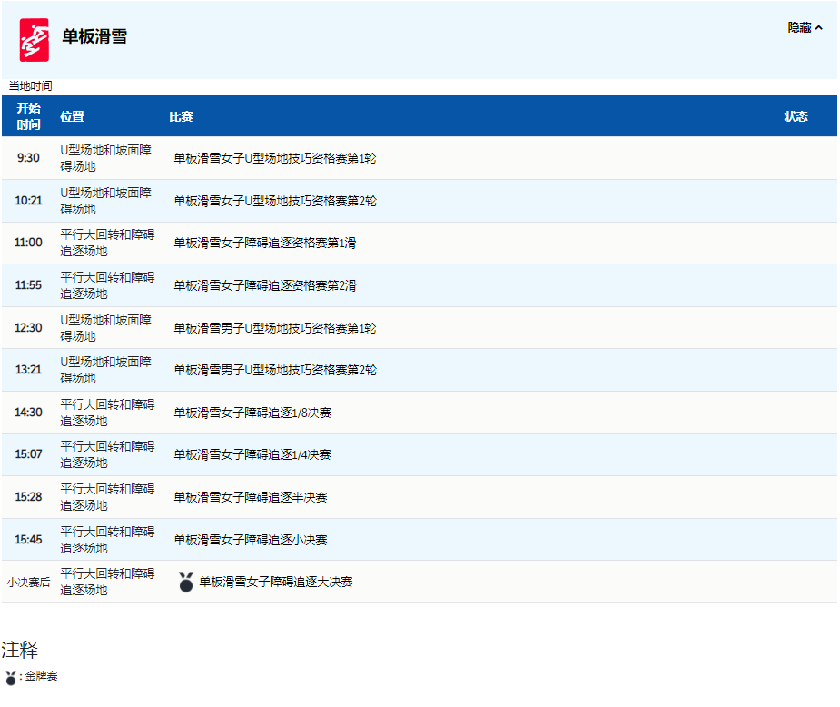Click the 开始时间 column header

[x=28, y=116]
